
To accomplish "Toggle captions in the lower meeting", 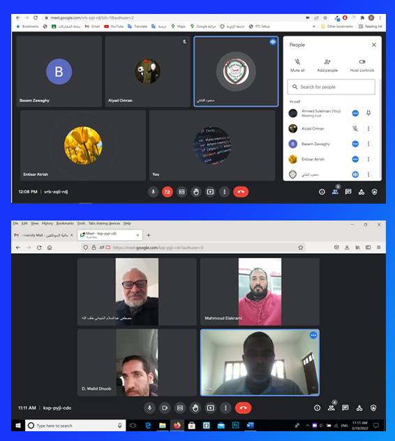I will click(180, 408).
